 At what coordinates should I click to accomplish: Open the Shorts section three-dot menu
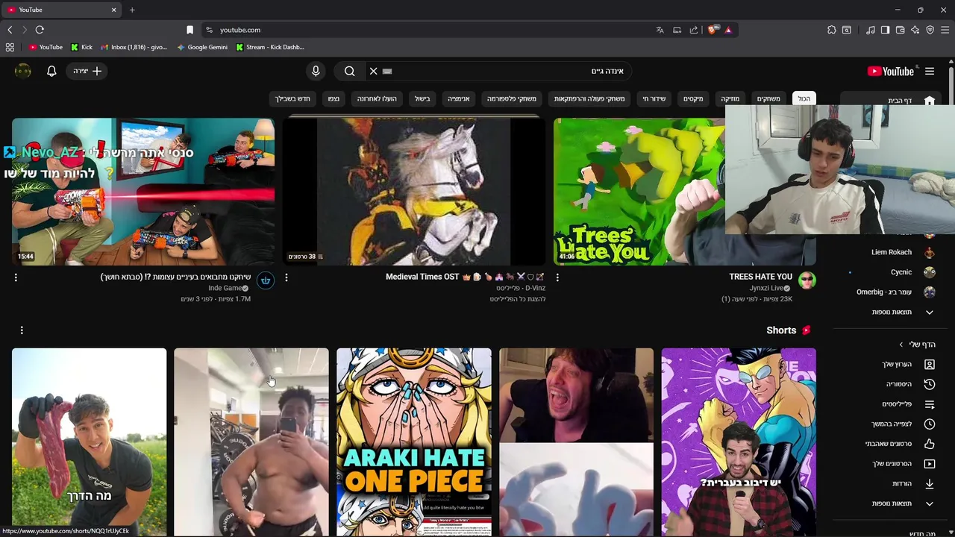[22, 330]
